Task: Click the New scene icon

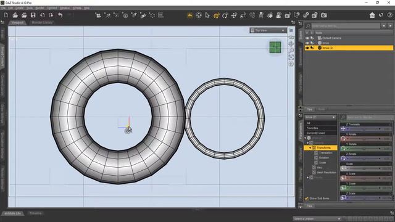Action: (x=6, y=15)
